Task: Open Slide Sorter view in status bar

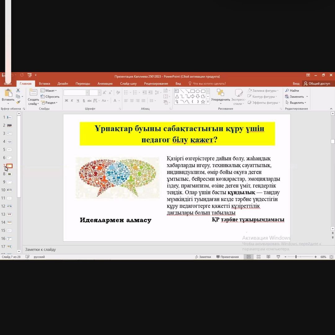Action: pyautogui.click(x=258, y=257)
